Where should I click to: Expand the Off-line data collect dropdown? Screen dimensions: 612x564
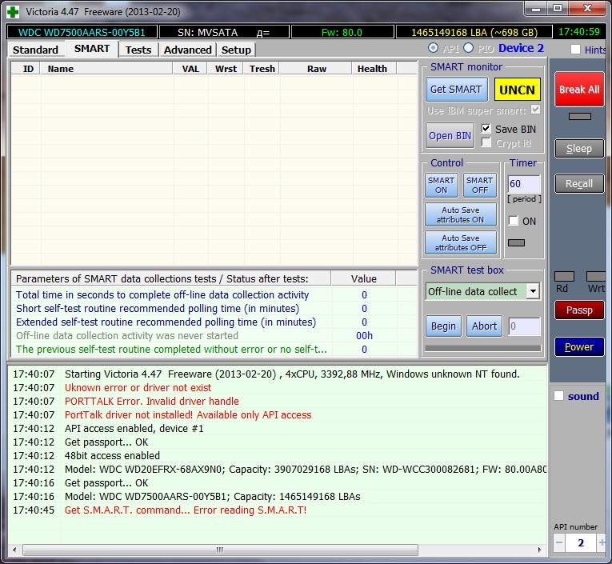[533, 292]
